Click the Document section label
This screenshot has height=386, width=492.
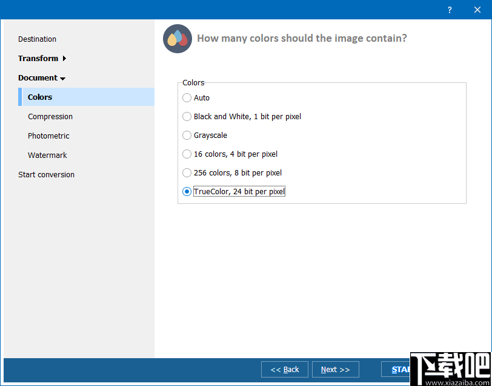tap(38, 77)
